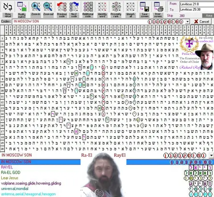Image resolution: width=214 pixels, height=197 pixels.
Task: Select the RA-EL GOD list entry
Action: 11,172
